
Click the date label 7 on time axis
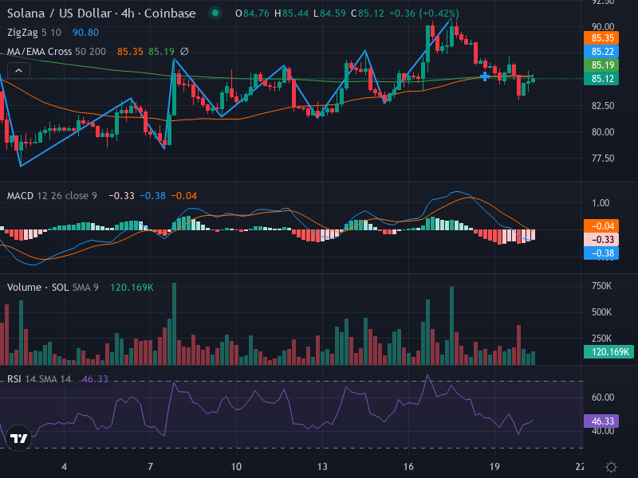pos(150,467)
